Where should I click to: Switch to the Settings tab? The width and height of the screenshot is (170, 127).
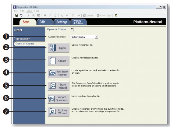(62, 22)
